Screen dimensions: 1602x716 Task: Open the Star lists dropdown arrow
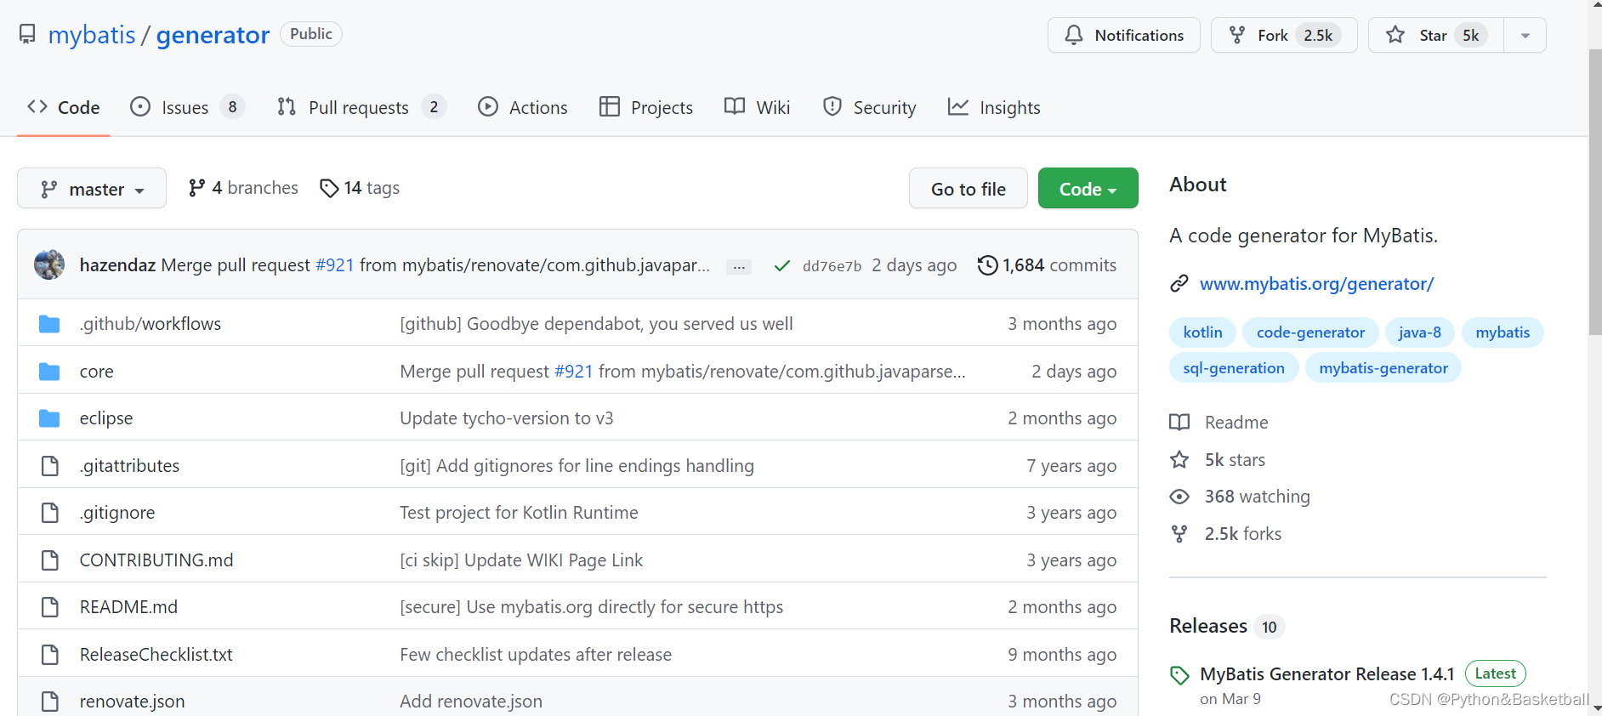pos(1525,35)
